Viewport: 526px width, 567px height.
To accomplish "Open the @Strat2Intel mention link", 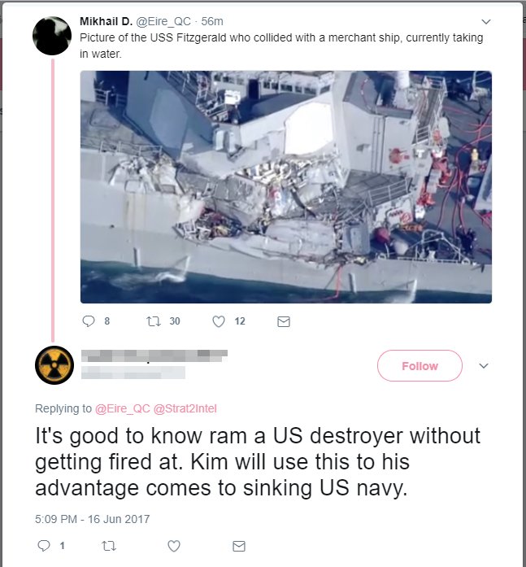I will click(x=185, y=408).
